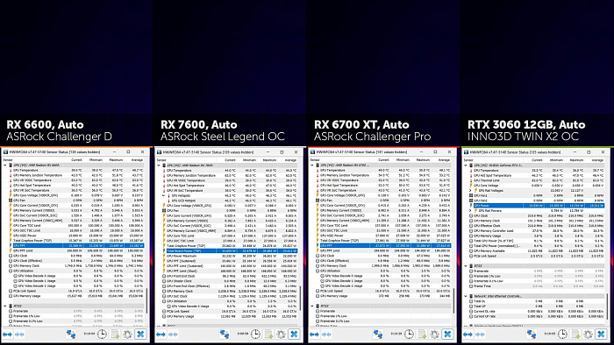Click Sensor column header in RX 6600 window
Image resolution: width=614 pixels, height=345 pixels.
[x=8, y=160]
